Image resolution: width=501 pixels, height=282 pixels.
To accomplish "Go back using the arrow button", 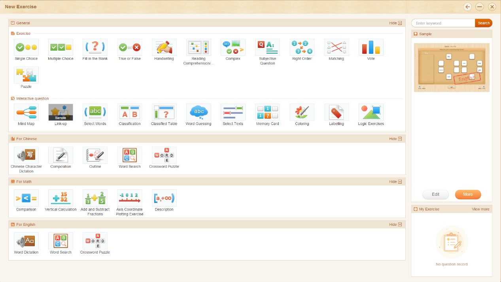I will click(x=468, y=7).
